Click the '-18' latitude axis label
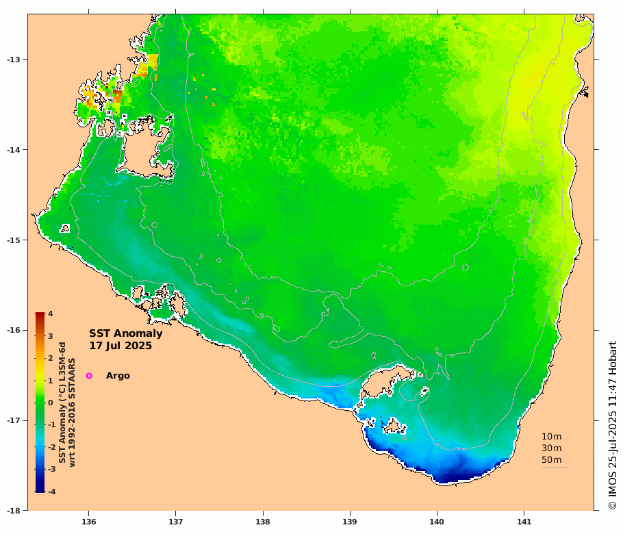Viewport: 623px width, 534px height. [14, 511]
